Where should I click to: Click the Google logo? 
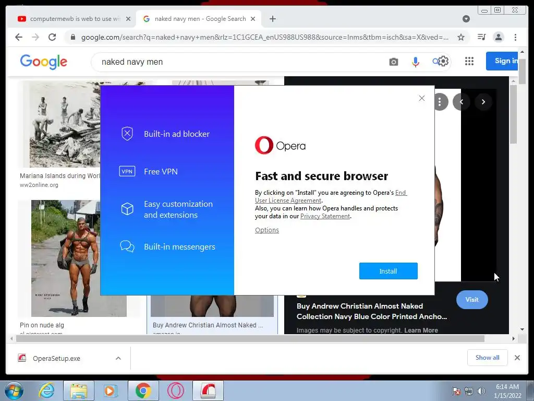[x=44, y=62]
